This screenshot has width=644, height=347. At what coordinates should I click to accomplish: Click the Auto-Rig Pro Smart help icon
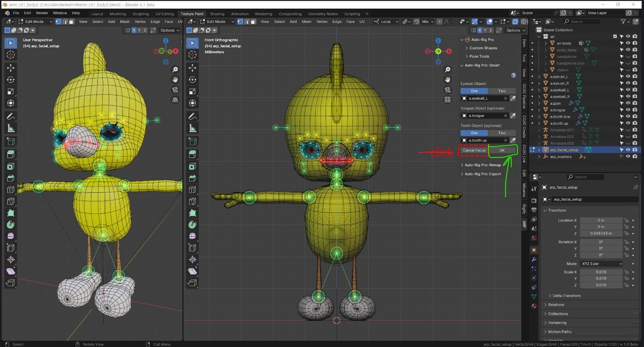513,75
